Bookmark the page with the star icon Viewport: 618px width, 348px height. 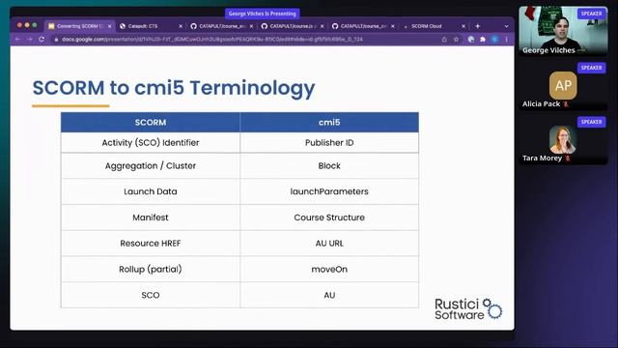(x=456, y=40)
